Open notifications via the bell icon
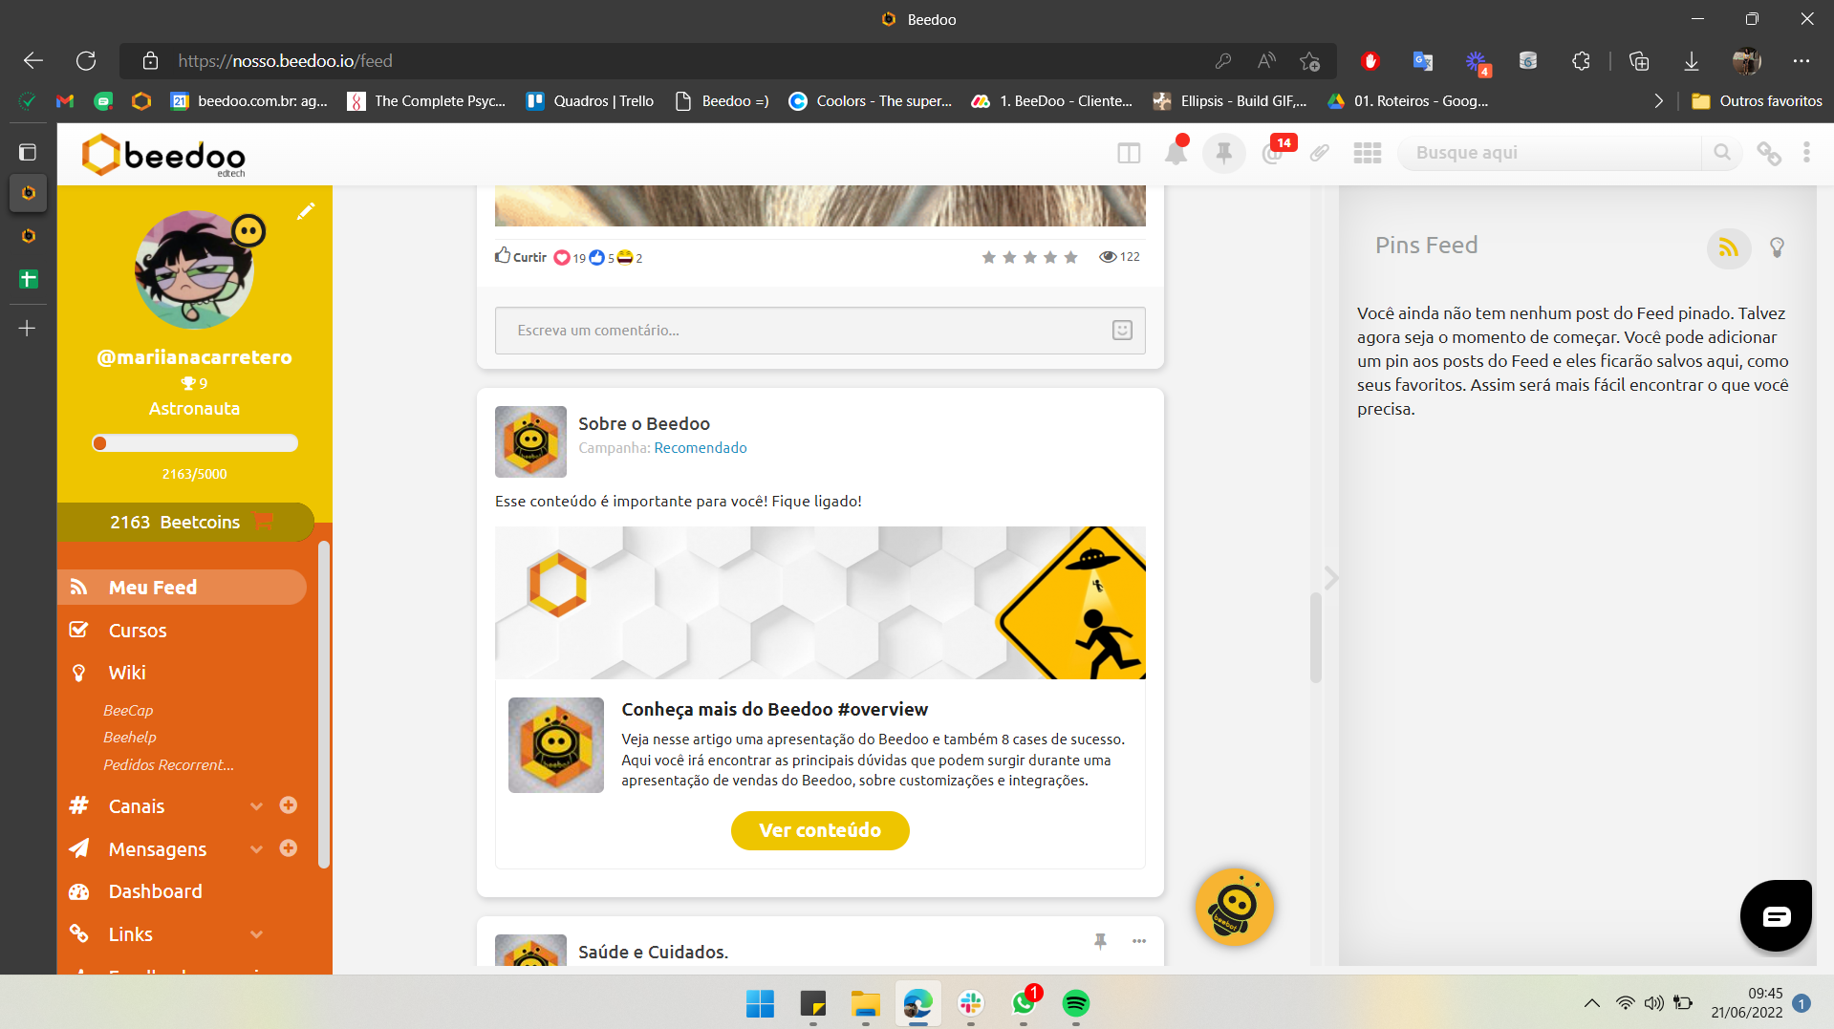The image size is (1834, 1029). [x=1176, y=153]
